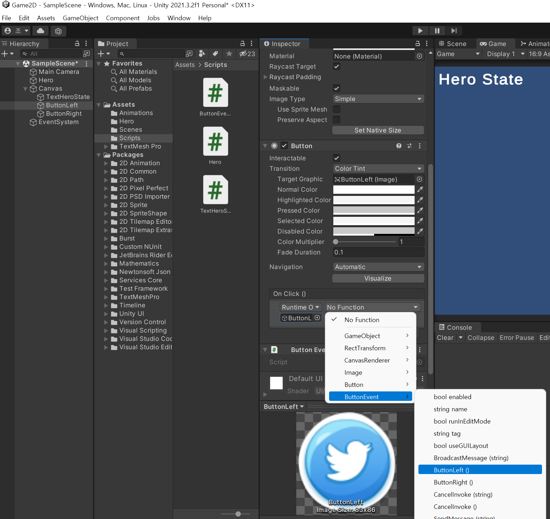Toggle the Maskable checkbox
The width and height of the screenshot is (550, 519).
point(336,88)
